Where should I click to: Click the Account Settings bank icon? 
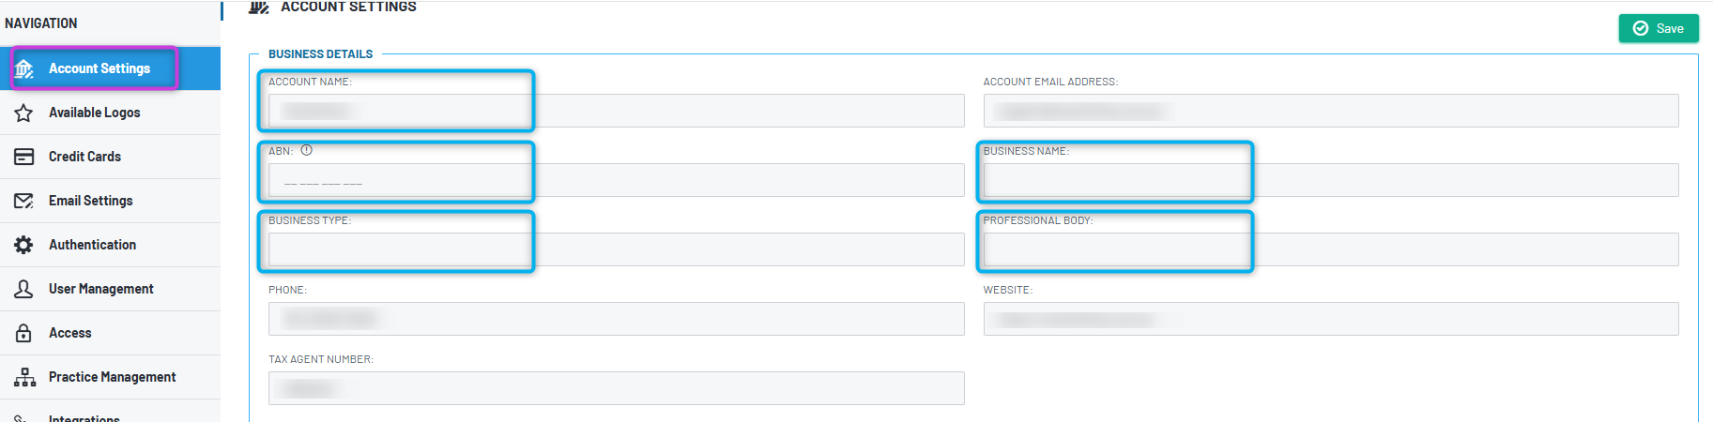point(24,68)
